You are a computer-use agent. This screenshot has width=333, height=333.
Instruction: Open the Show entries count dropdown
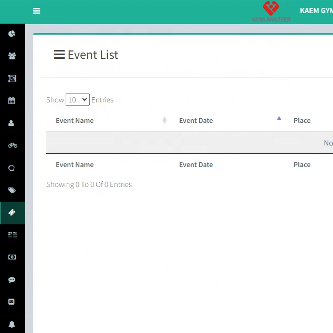point(78,100)
